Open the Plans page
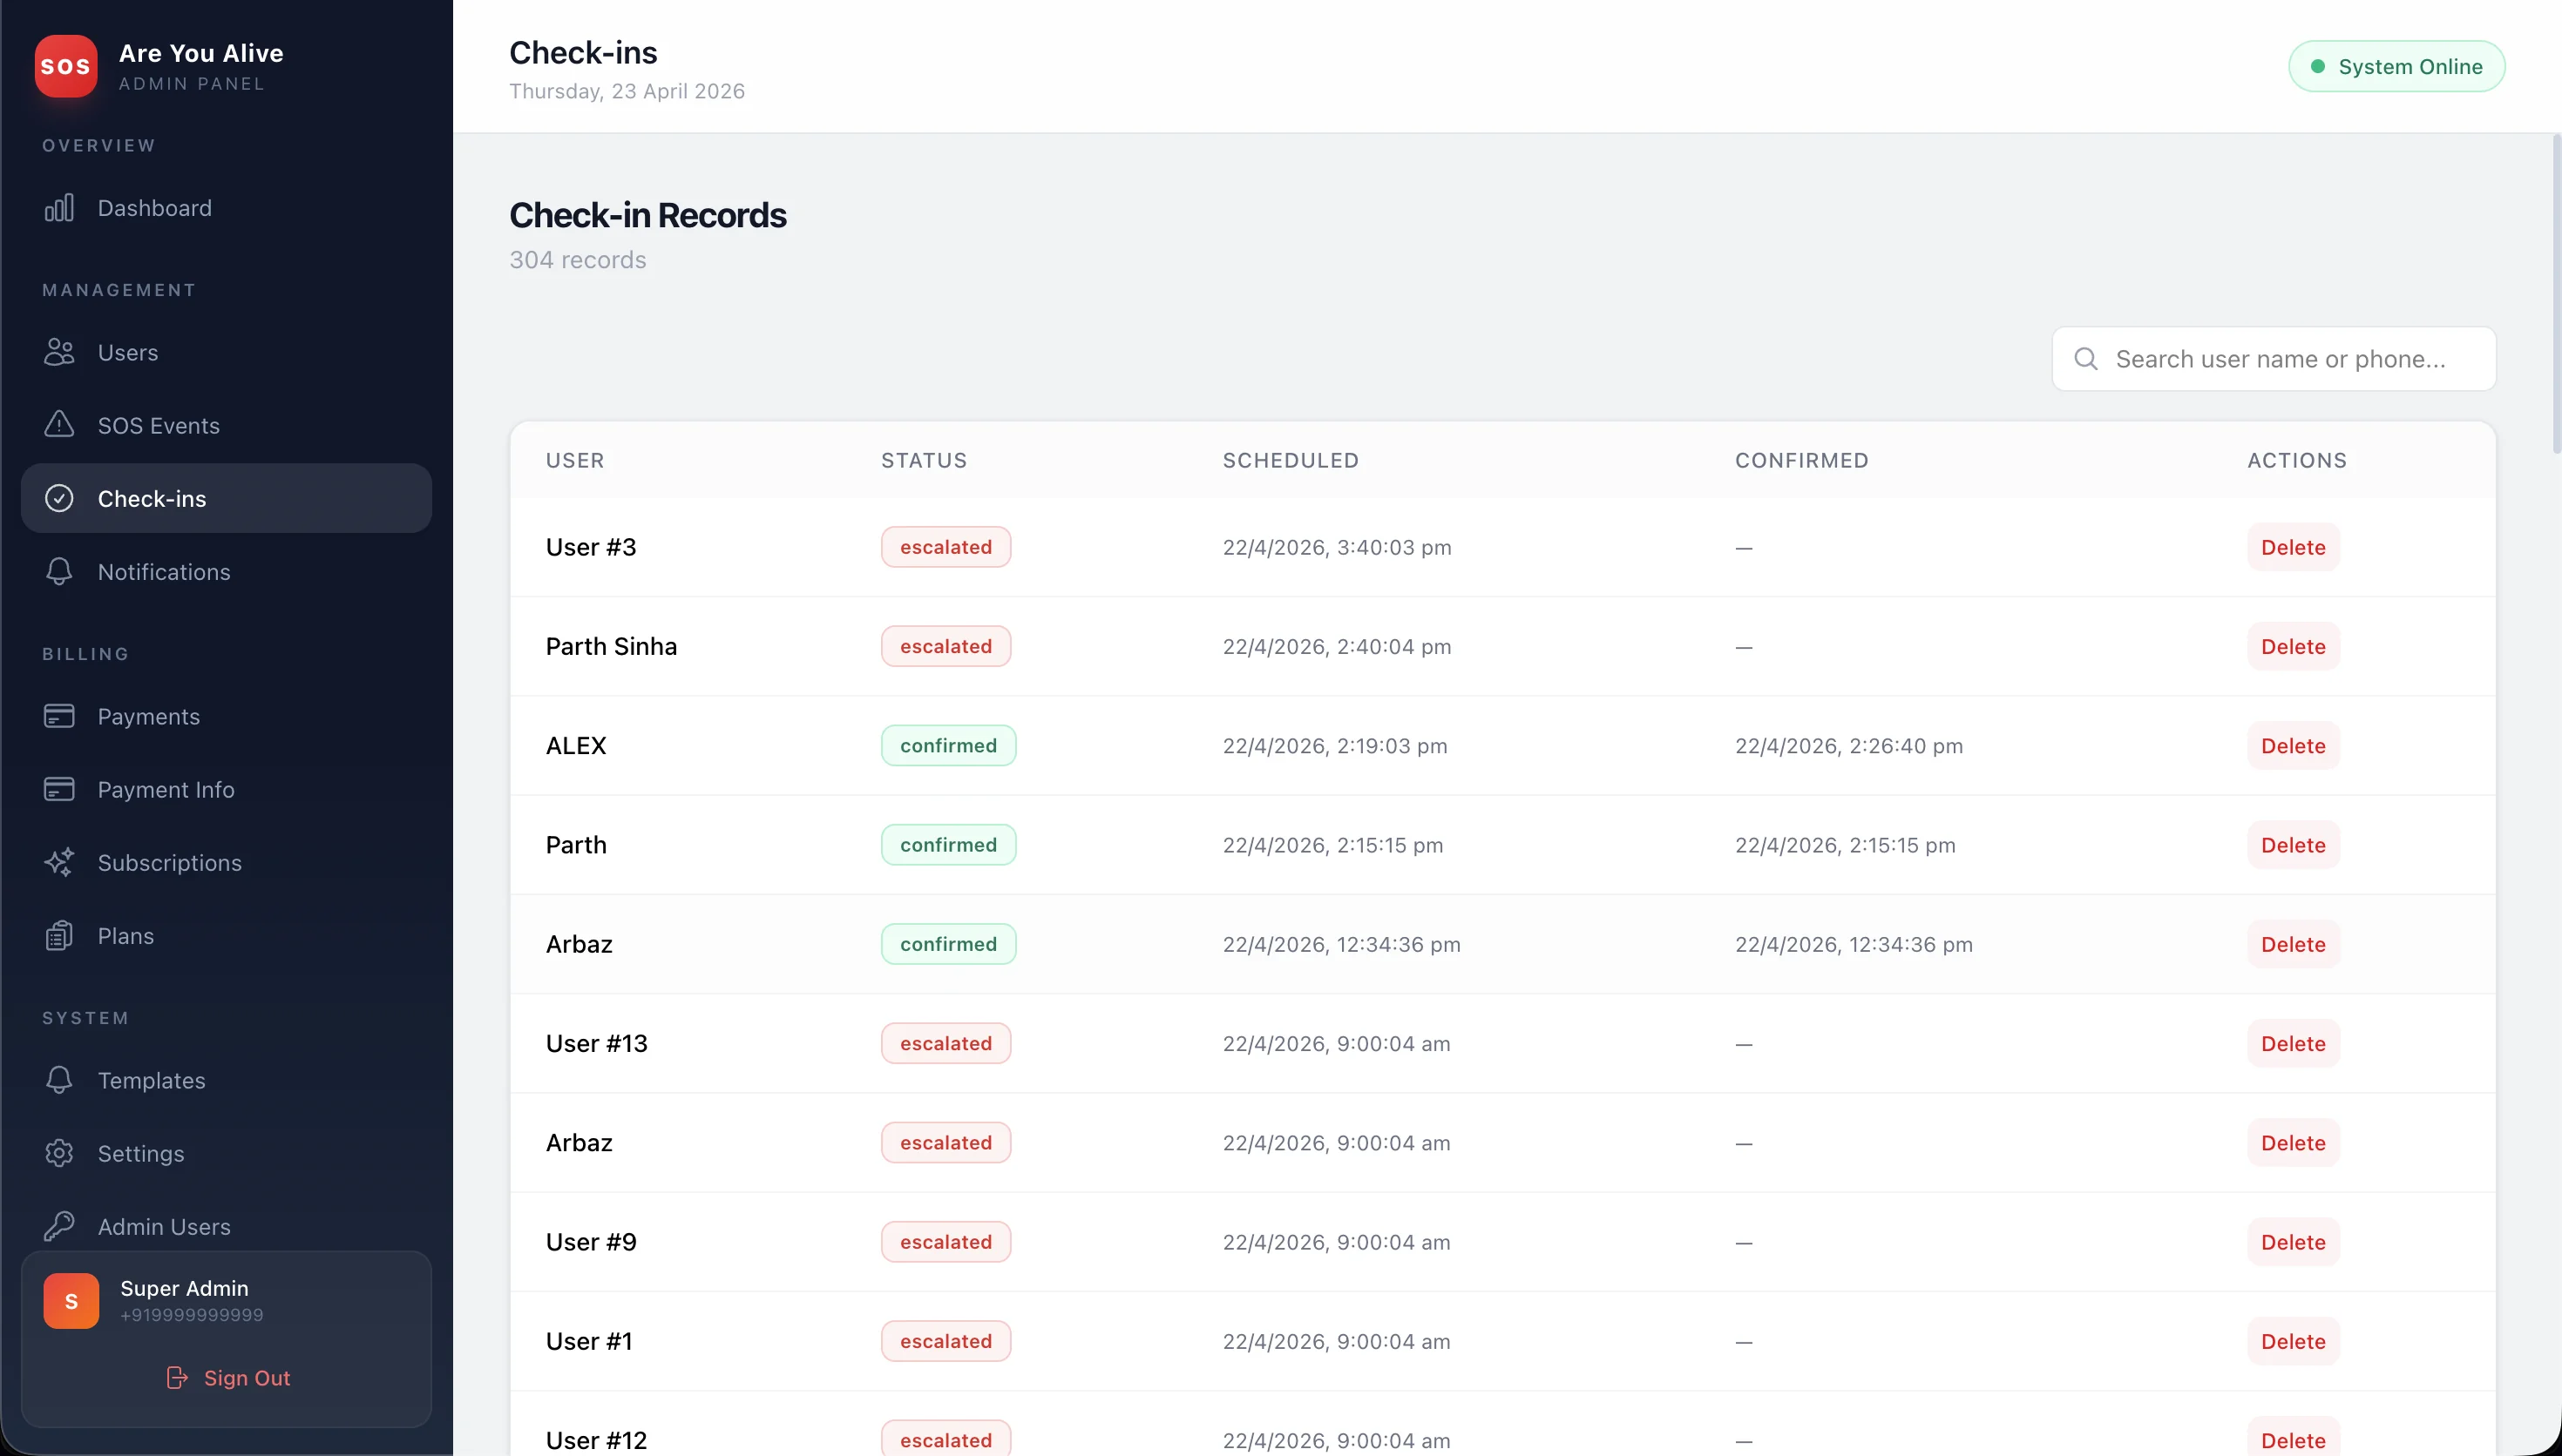 tap(124, 935)
